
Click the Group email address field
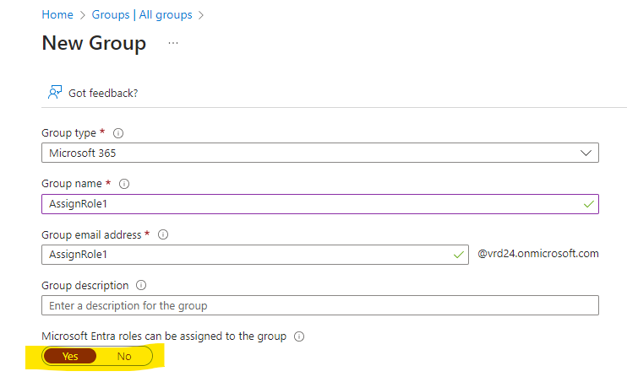[x=255, y=255]
